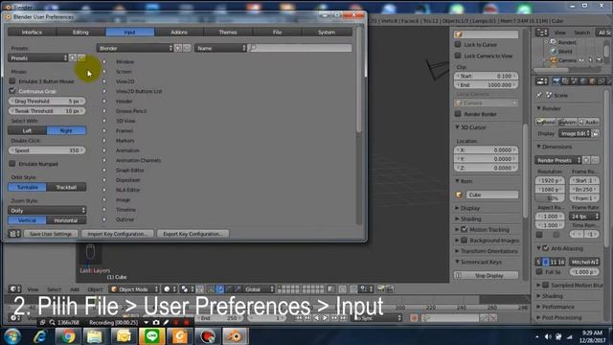Open the Name filter type dropdown
Screen dimensions: 613x345
click(220, 48)
